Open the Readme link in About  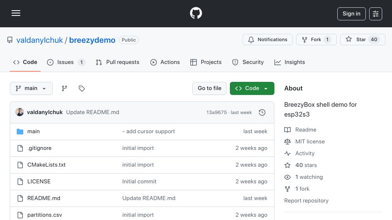point(306,130)
